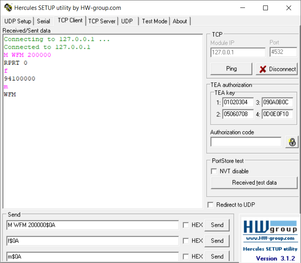Switch to the UDP Setup tab

(x=18, y=21)
